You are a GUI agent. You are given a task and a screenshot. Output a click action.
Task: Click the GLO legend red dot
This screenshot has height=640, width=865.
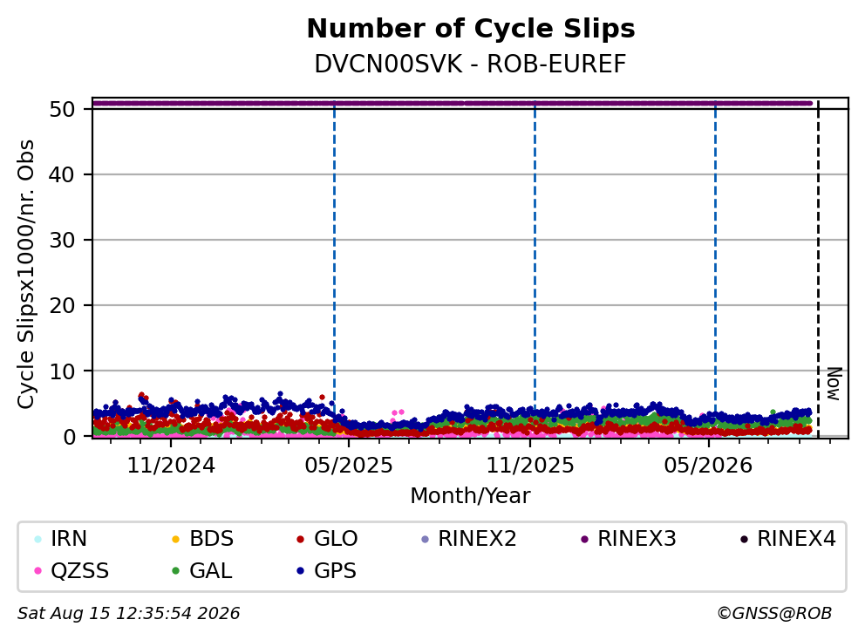[x=300, y=539]
